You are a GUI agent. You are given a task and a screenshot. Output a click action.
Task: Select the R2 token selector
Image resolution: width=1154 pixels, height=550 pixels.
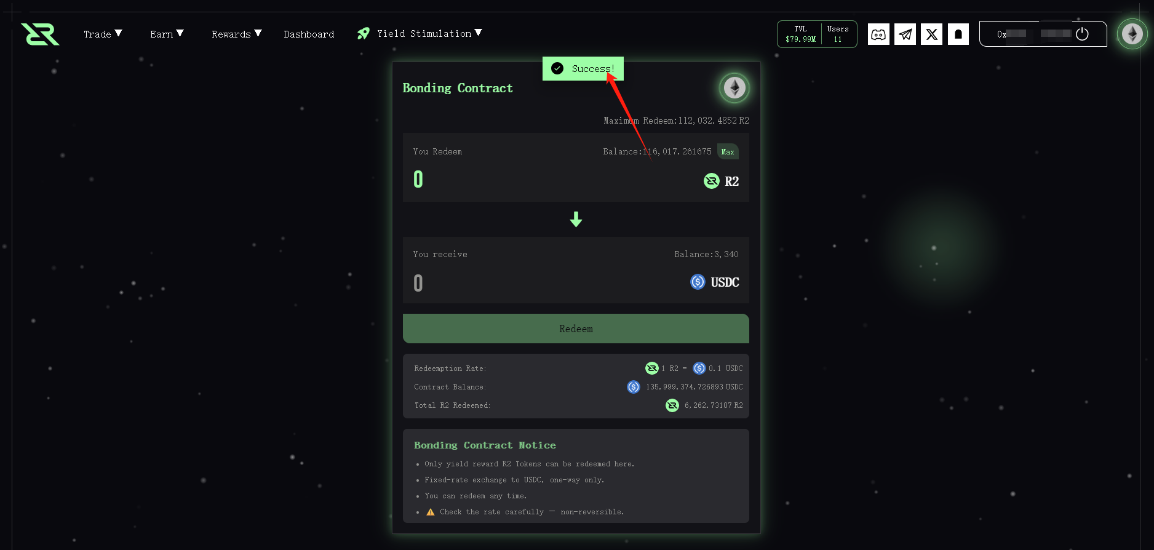[722, 181]
